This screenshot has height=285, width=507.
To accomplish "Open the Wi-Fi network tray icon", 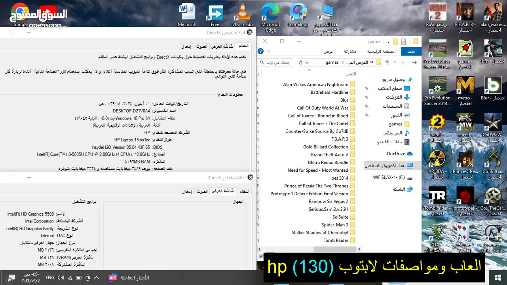I will pos(70,278).
